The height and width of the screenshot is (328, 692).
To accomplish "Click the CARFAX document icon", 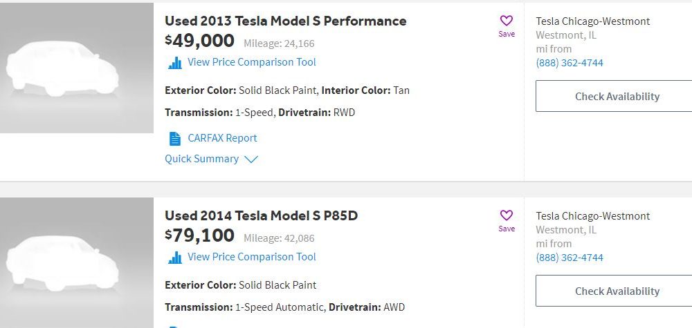I will tap(175, 138).
